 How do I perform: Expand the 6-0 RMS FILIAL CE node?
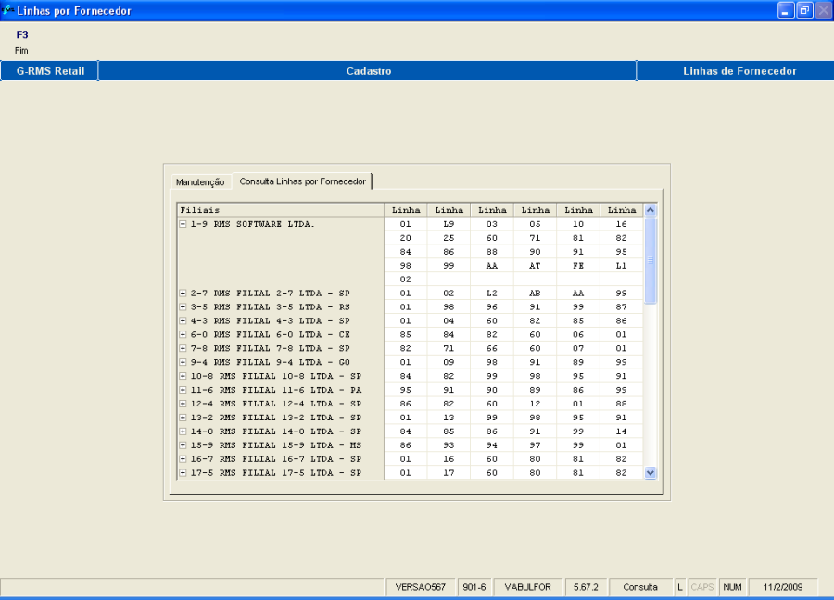pos(183,334)
